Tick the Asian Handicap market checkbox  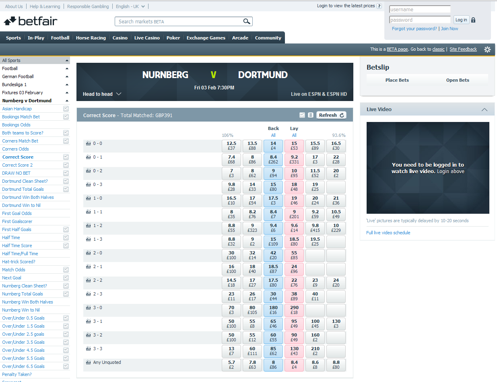pos(66,109)
